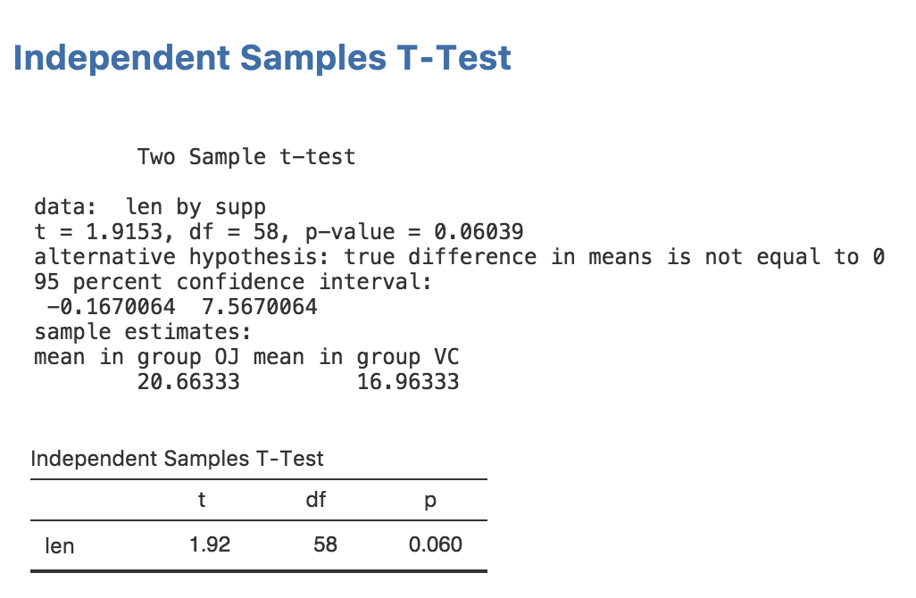Click the 'p' column header in table
The image size is (916, 598).
429,500
